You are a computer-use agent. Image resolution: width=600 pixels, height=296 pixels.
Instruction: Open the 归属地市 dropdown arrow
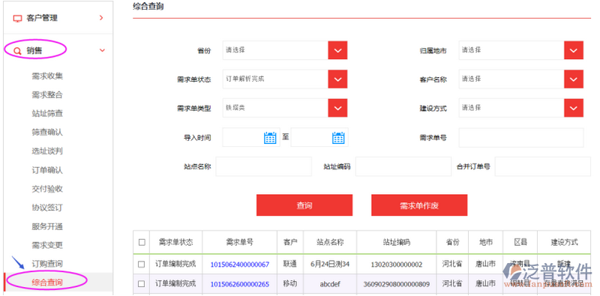point(574,50)
